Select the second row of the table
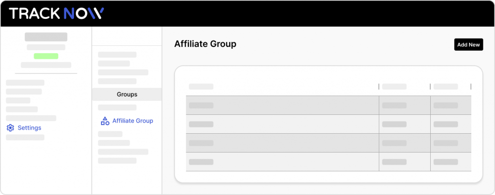 click(x=329, y=124)
